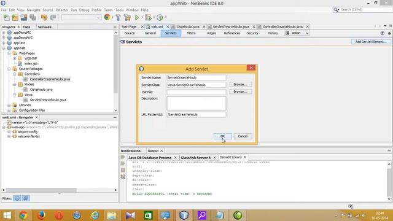Click the Save All toolbar icon
The image size is (393, 221).
tap(33, 18)
